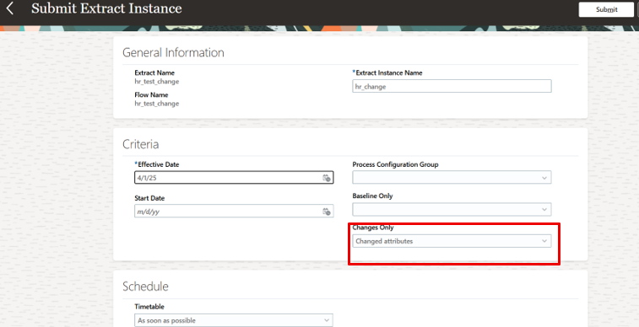Open Start Date calendar picker
Screen dimensions: 639x327
[x=327, y=212]
